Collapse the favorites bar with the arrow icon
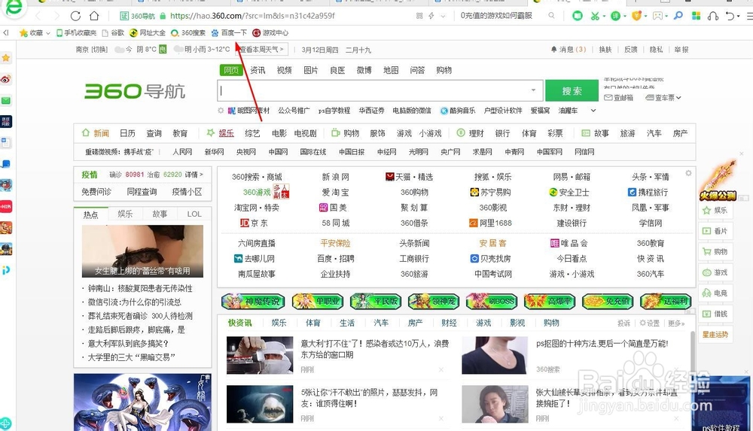Viewport: 753px width, 431px height. click(6, 32)
